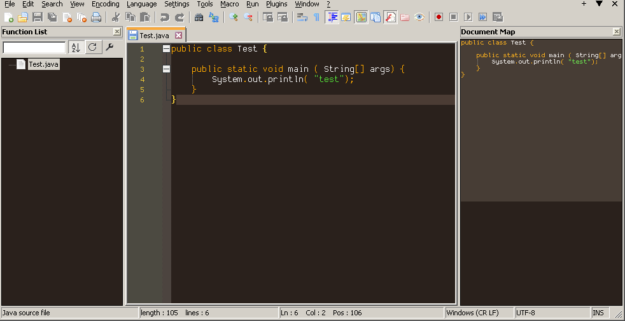
Task: Print the document using printer icon
Action: point(96,17)
